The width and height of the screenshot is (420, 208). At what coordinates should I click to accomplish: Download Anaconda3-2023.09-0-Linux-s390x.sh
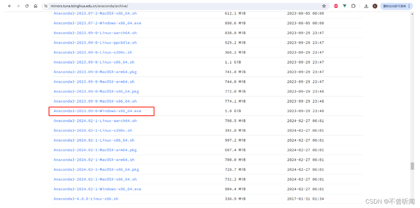[x=93, y=52]
